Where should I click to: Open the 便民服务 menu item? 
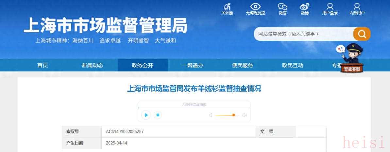pos(243,65)
